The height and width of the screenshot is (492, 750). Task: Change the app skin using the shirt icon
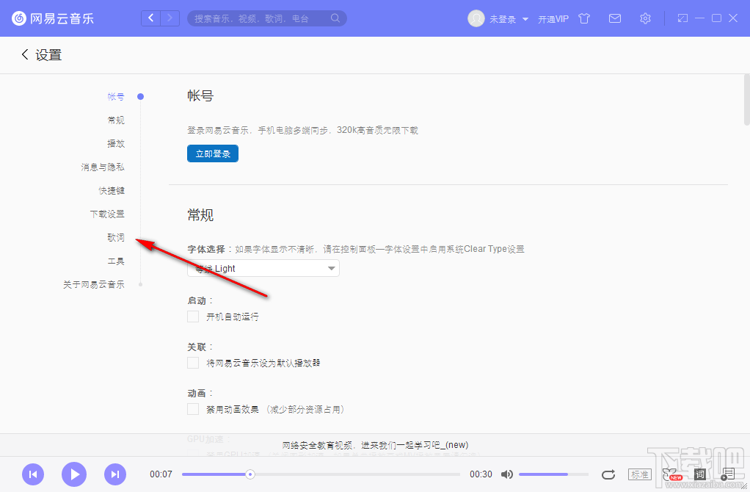point(583,18)
